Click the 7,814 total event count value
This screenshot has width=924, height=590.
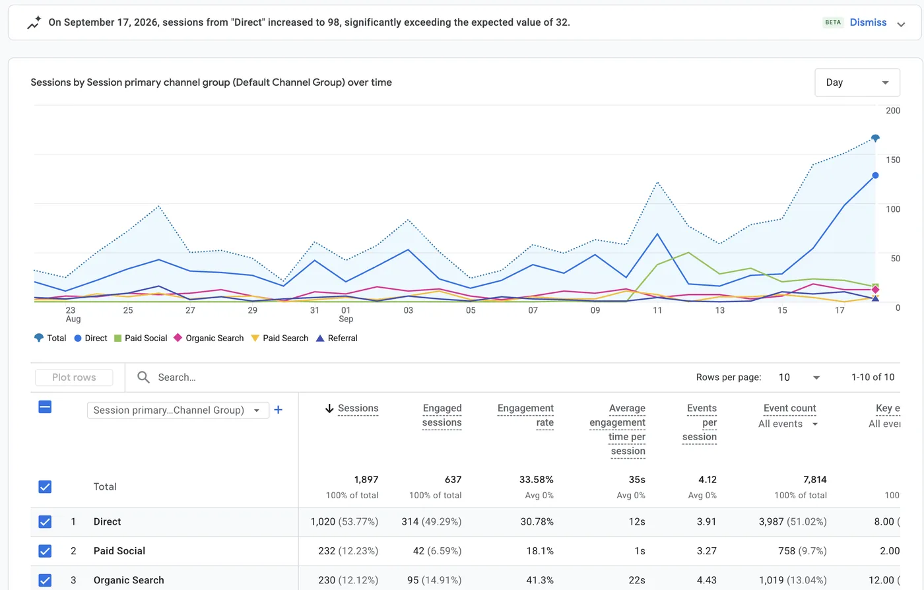(814, 480)
